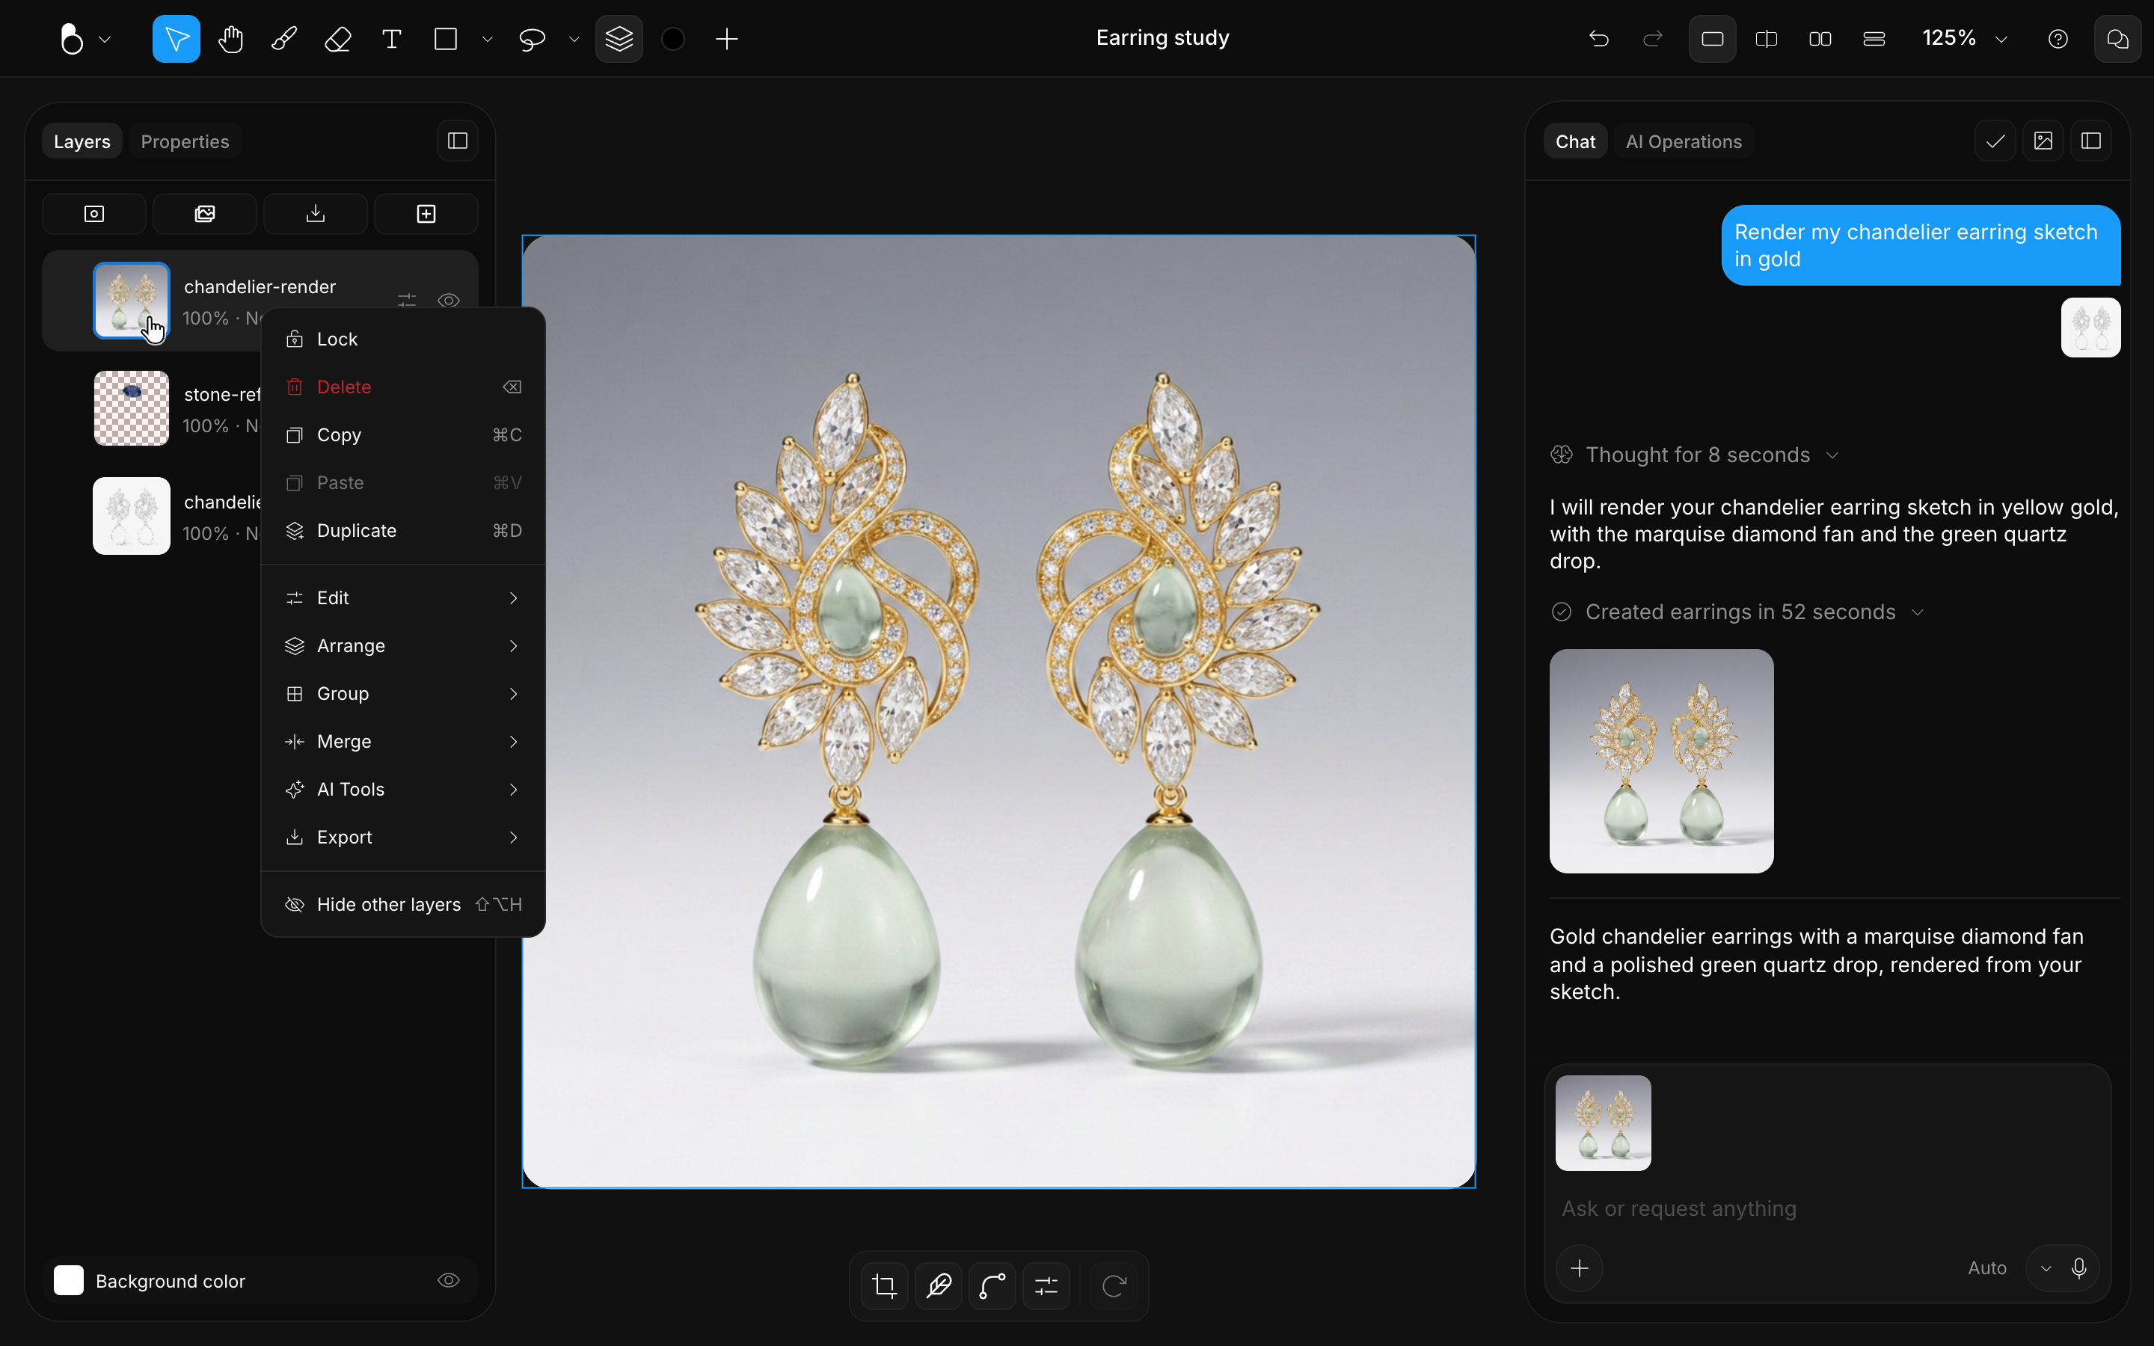Click the Undo arrow
The image size is (2154, 1346).
[1600, 39]
